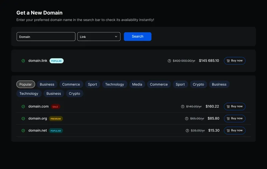
Task: Click green check icon next to domain.com
Action: point(23,106)
